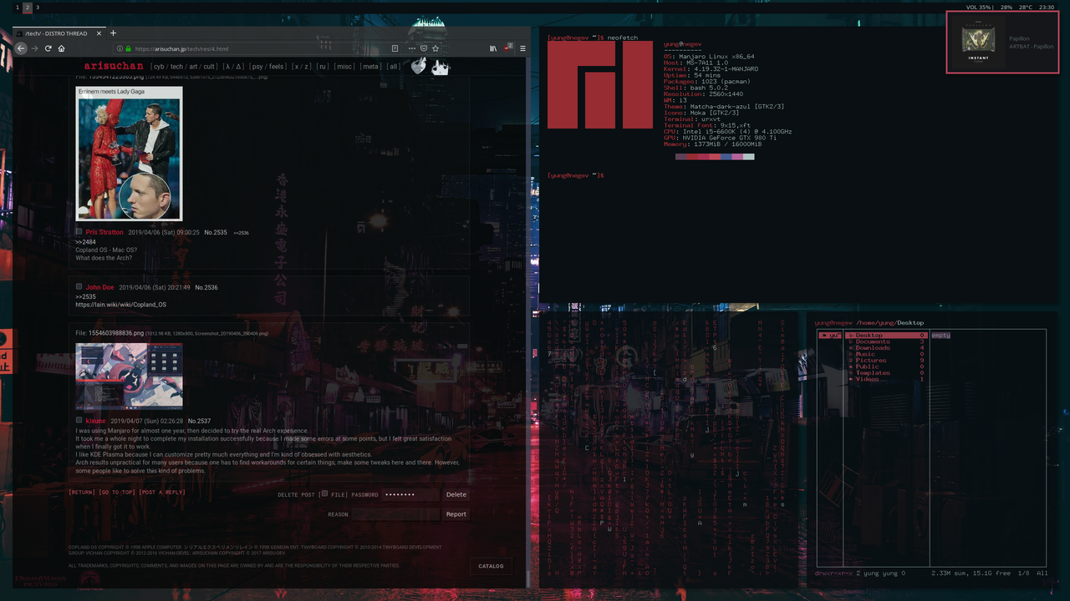Click the browser back arrow button

[x=22, y=48]
